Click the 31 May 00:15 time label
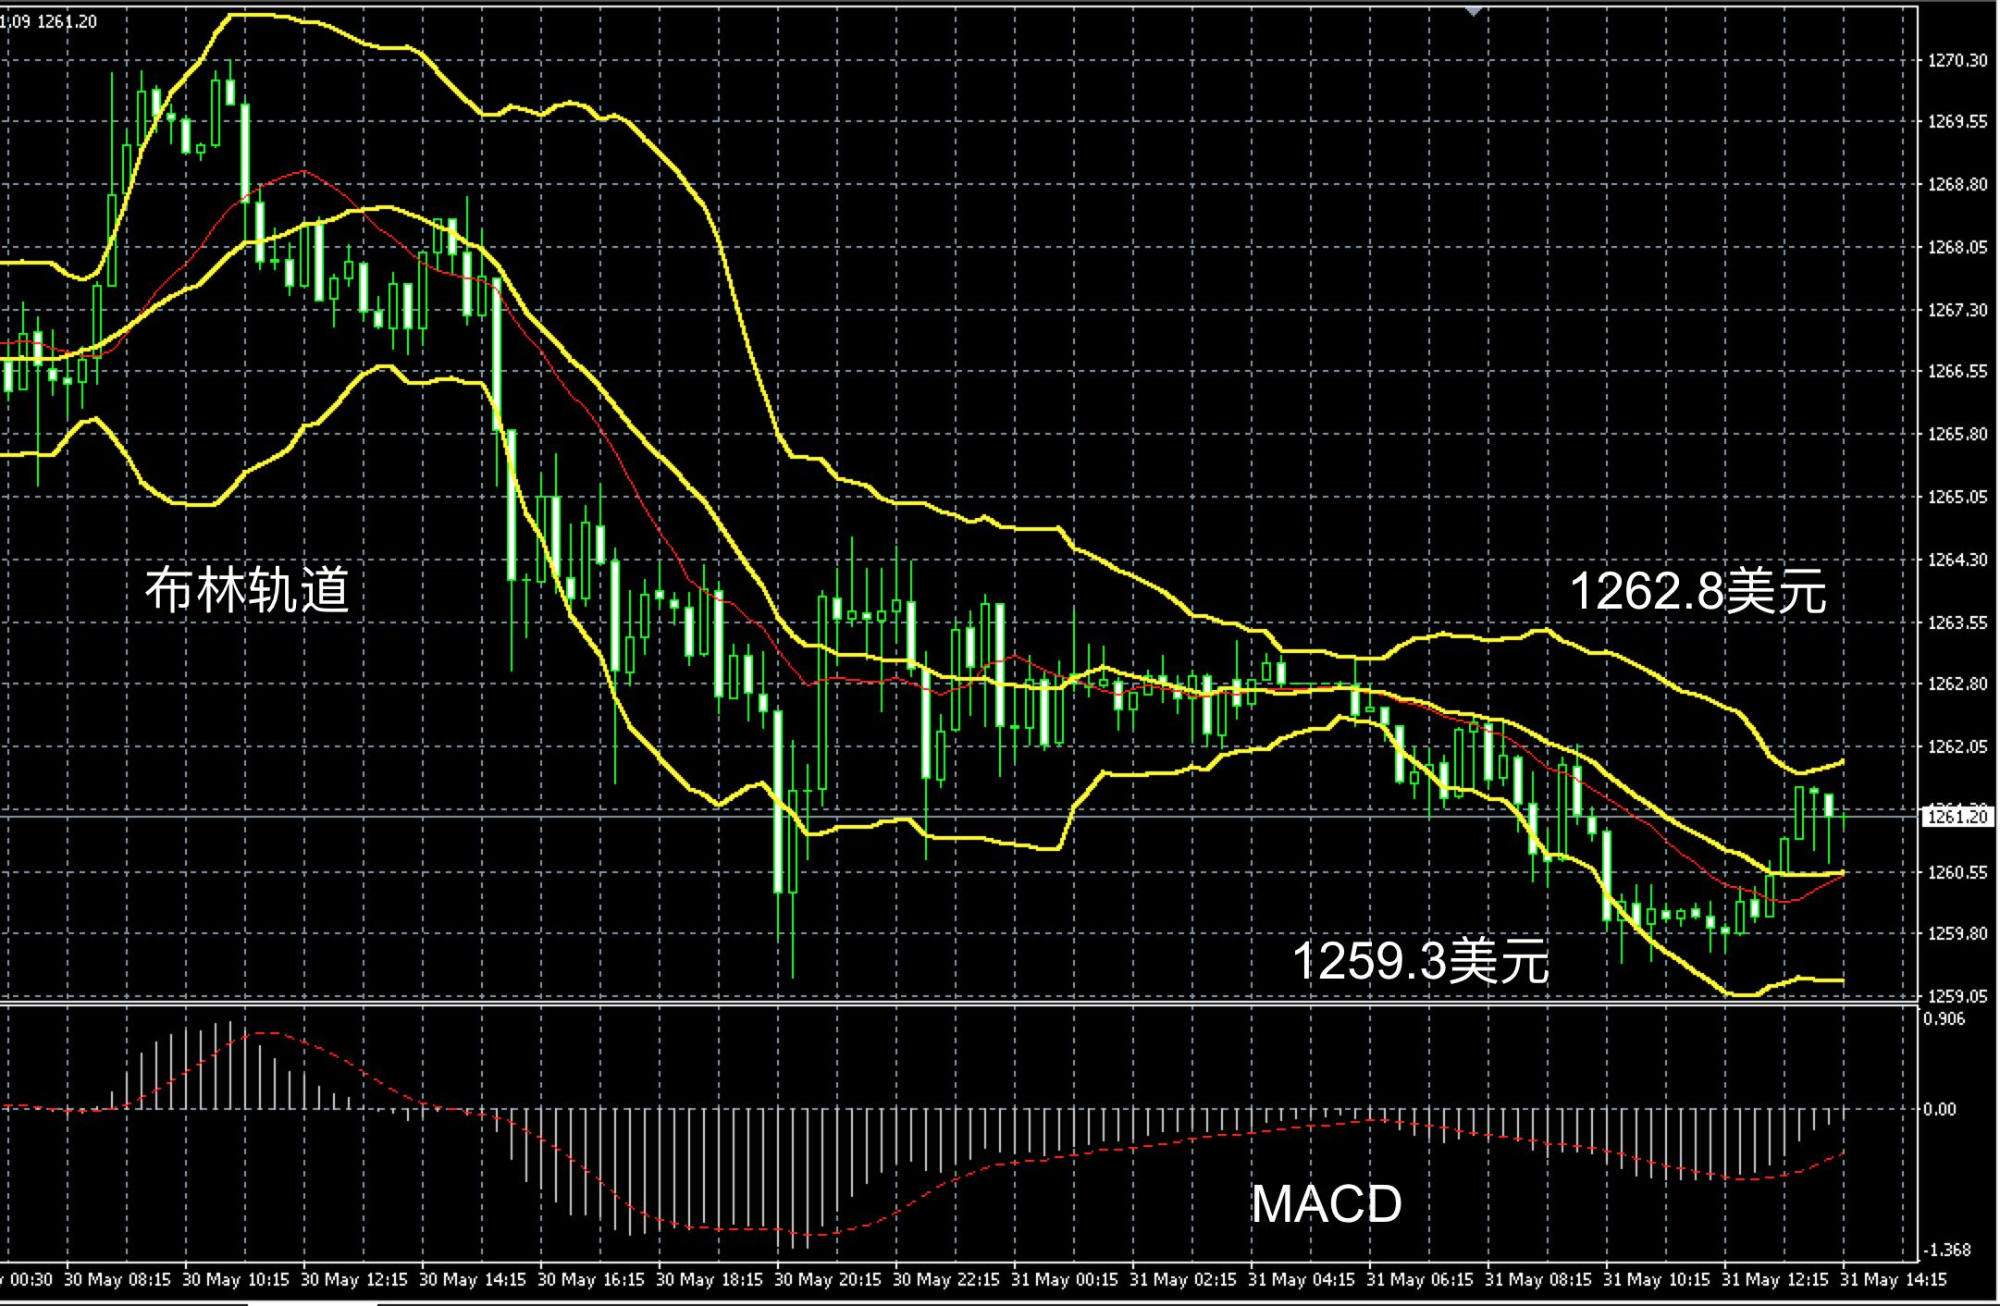The width and height of the screenshot is (2000, 1306). pyautogui.click(x=1065, y=1280)
